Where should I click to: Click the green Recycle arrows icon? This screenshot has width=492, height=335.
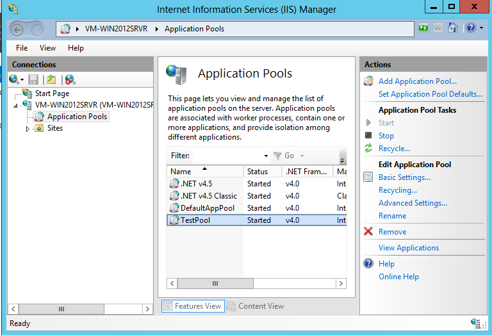(x=368, y=148)
